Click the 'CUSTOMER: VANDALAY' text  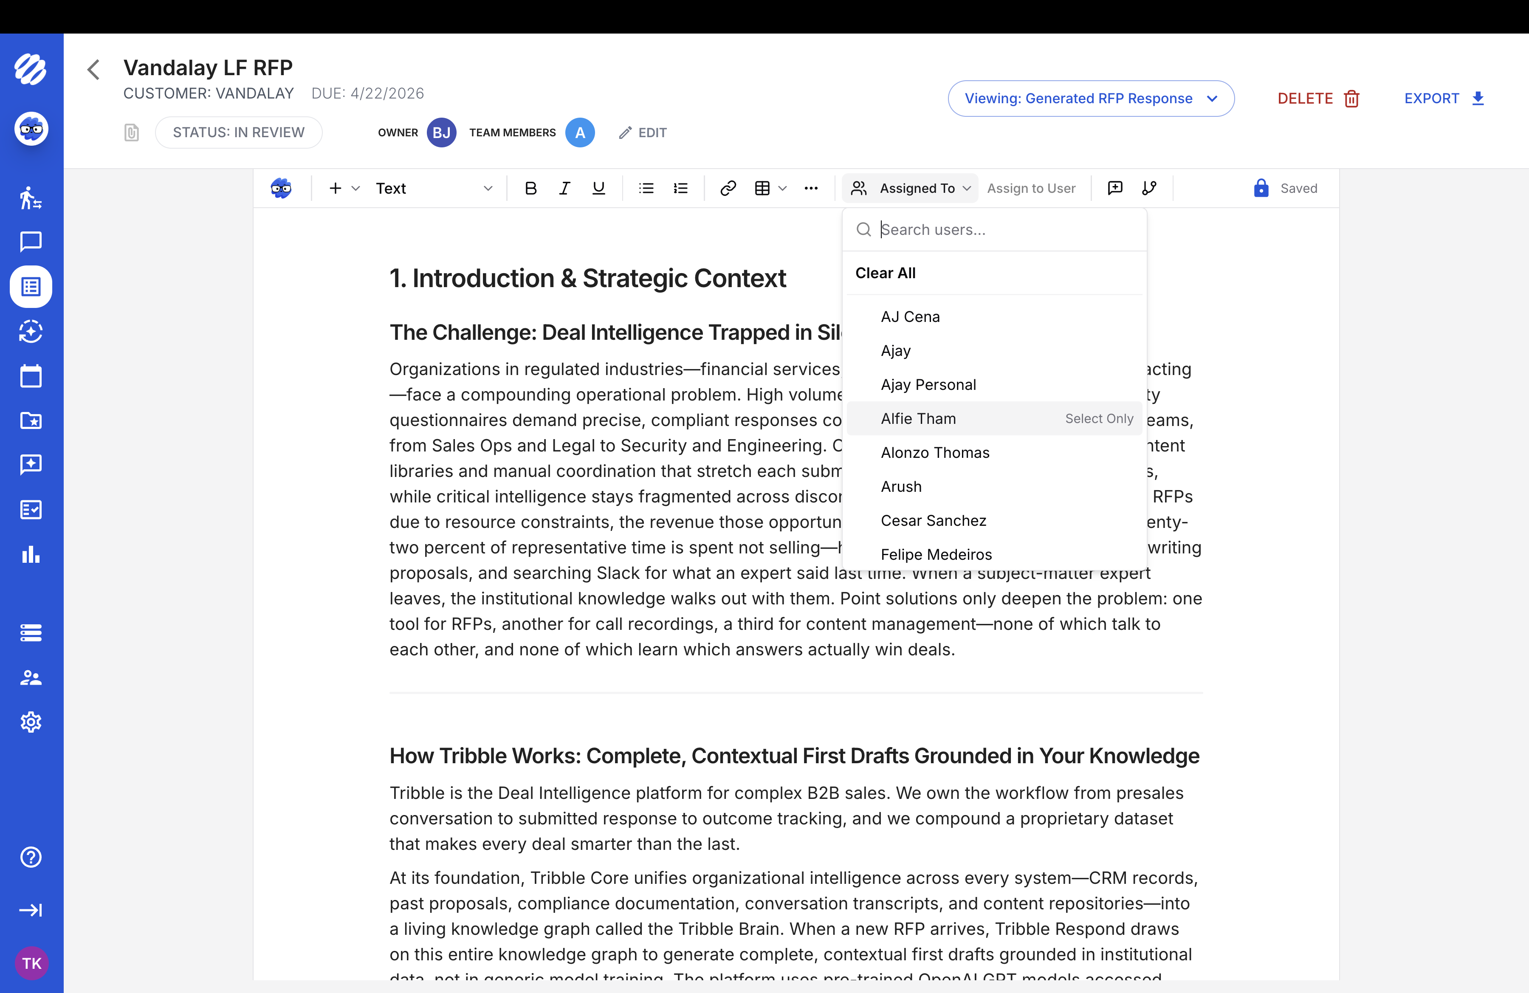tap(208, 94)
